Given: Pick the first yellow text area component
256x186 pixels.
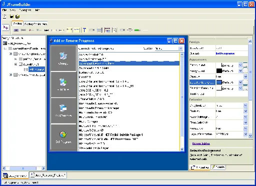Looking at the screenshot, I should 69,30.
